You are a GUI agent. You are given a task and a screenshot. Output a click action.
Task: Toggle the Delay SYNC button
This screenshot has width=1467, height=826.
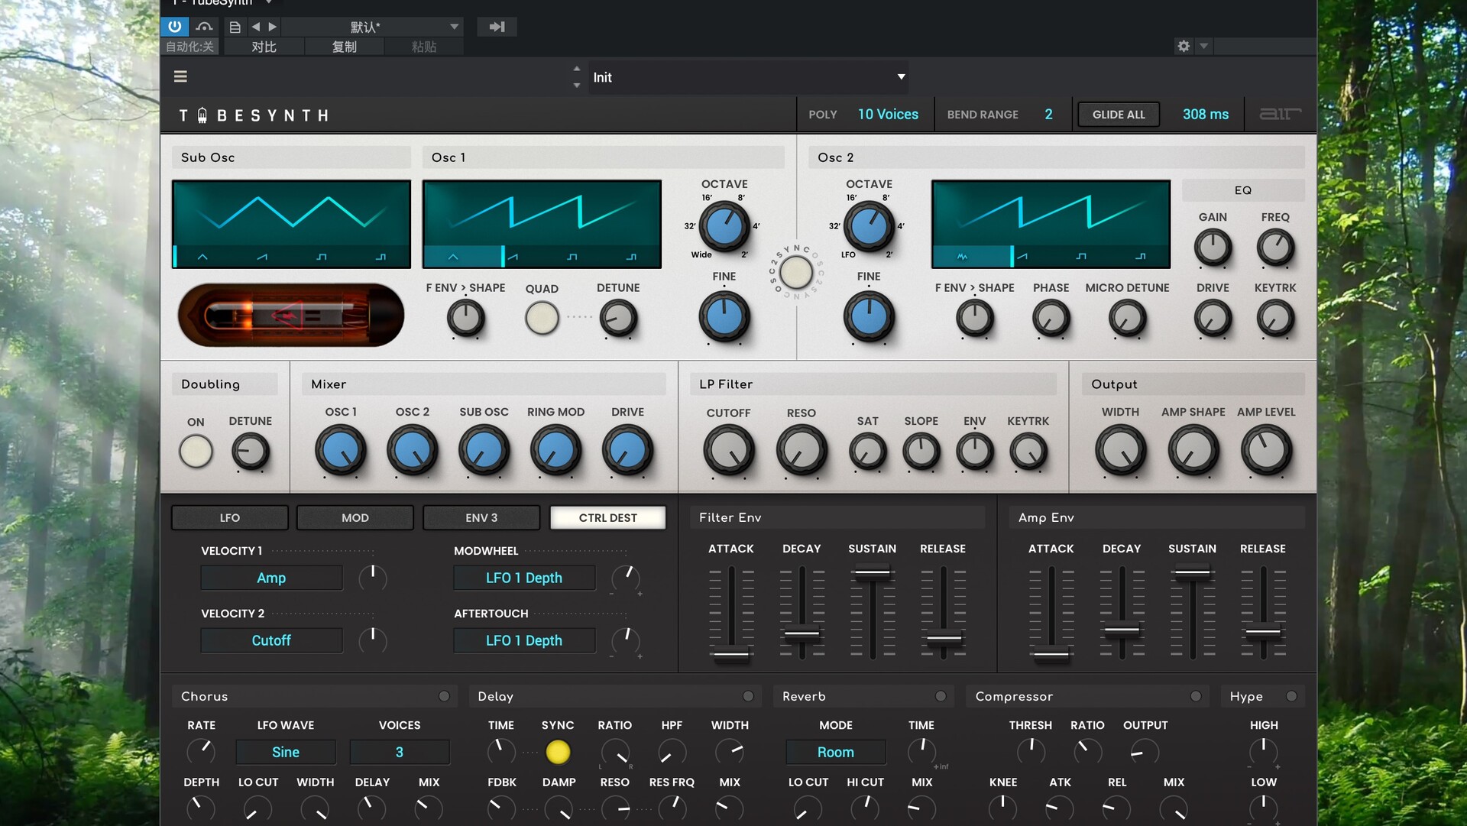pos(558,752)
